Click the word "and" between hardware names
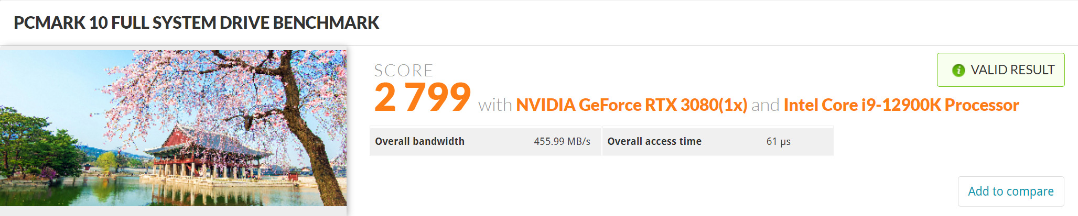1078x216 pixels. point(765,106)
